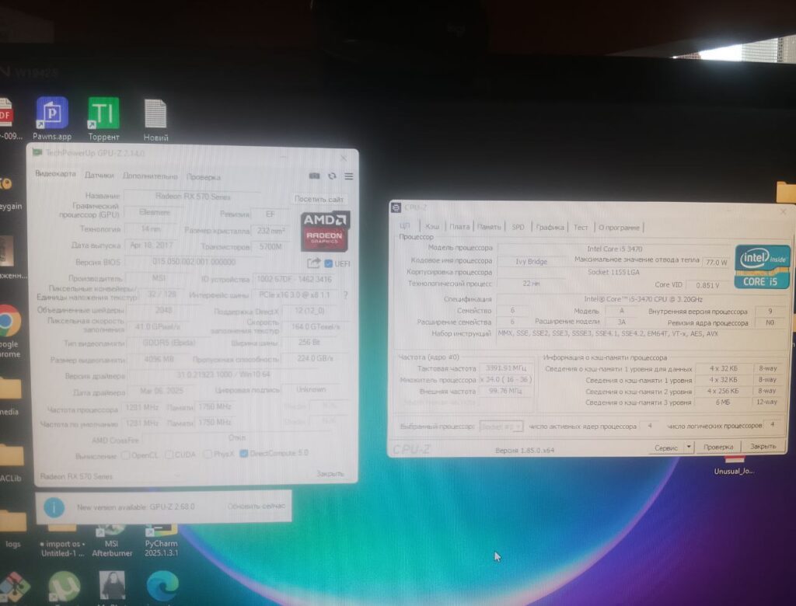Click BIOS version field 015.050.002.001.000000
Image resolution: width=796 pixels, height=606 pixels.
[x=194, y=262]
